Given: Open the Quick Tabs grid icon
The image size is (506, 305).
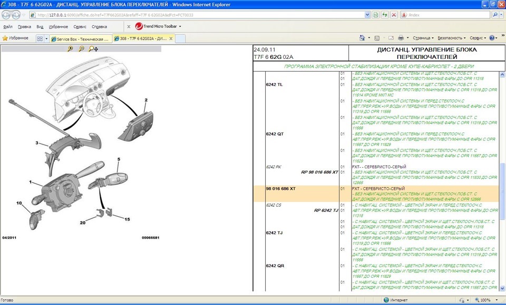Looking at the screenshot, I should [x=40, y=38].
